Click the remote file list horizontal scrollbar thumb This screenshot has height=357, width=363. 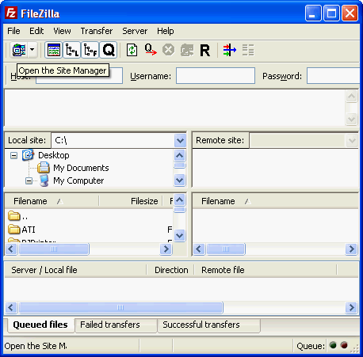click(226, 249)
